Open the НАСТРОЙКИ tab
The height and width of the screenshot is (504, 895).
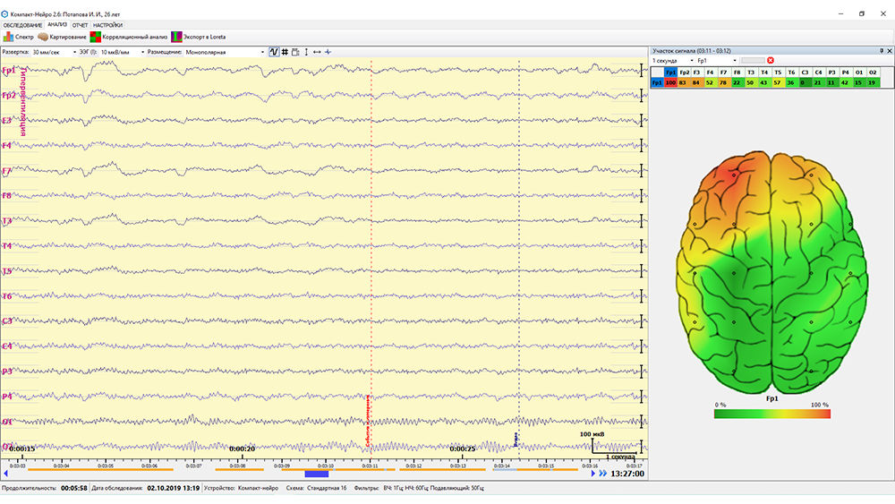tap(107, 25)
